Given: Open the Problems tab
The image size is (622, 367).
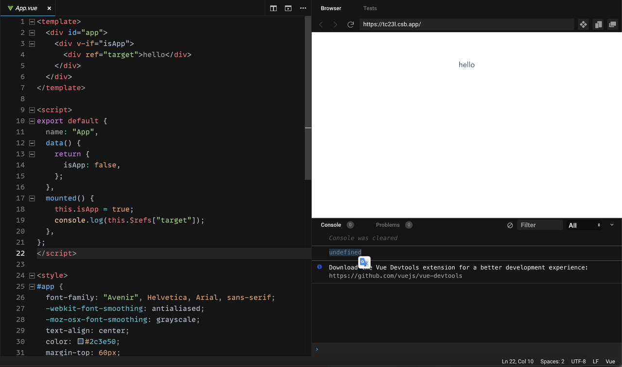Looking at the screenshot, I should click(x=388, y=225).
